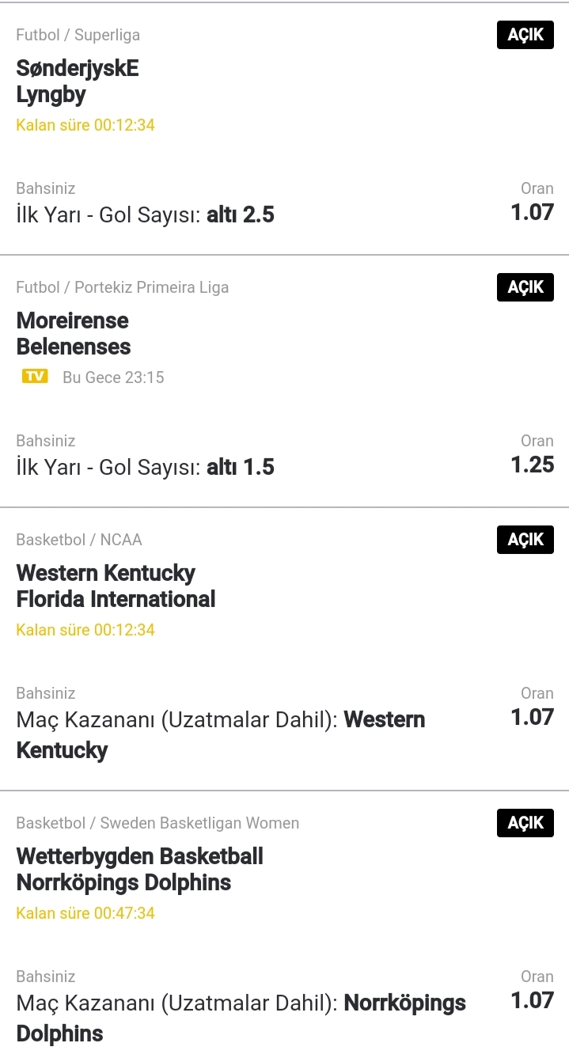Tap the 1.25 odds value
The image size is (569, 1058).
point(533,465)
